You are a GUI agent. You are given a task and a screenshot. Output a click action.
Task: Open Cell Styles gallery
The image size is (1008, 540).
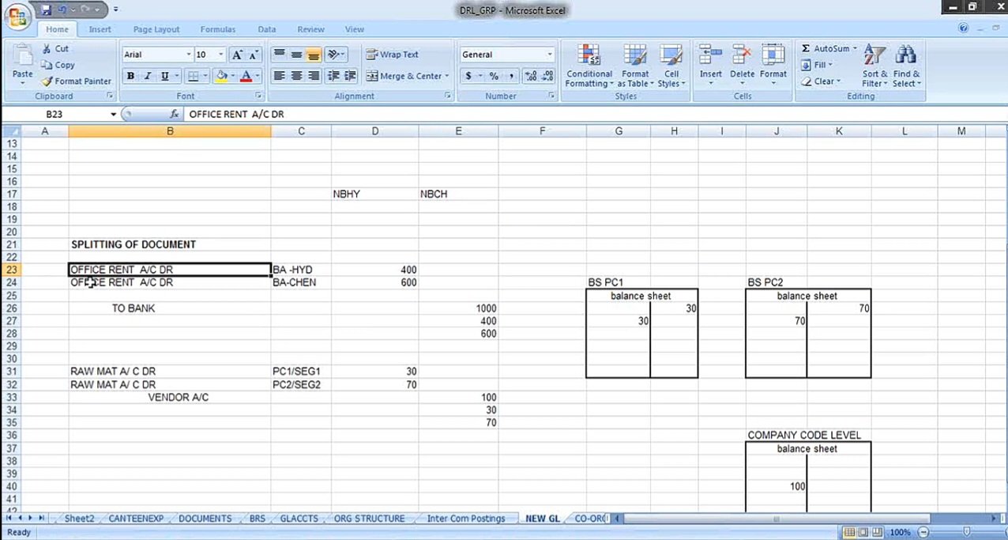(671, 66)
